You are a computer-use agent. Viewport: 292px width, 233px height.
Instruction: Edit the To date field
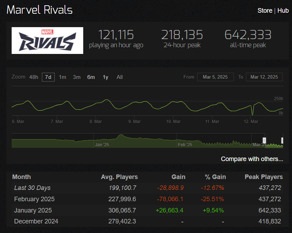pyautogui.click(x=264, y=77)
